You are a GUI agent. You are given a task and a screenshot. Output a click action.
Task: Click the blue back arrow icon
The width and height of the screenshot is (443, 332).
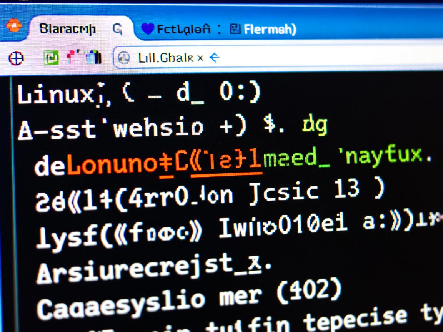click(214, 58)
